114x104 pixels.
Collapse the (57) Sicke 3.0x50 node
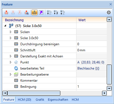(5, 26)
